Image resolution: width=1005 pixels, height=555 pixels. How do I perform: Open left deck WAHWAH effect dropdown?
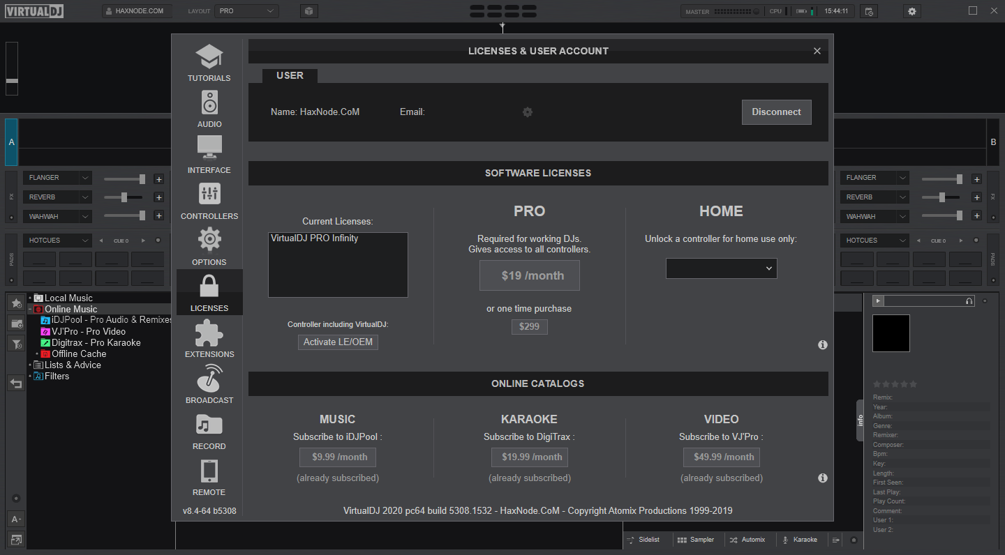click(x=57, y=217)
